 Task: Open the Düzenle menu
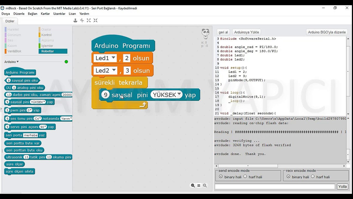click(x=19, y=14)
